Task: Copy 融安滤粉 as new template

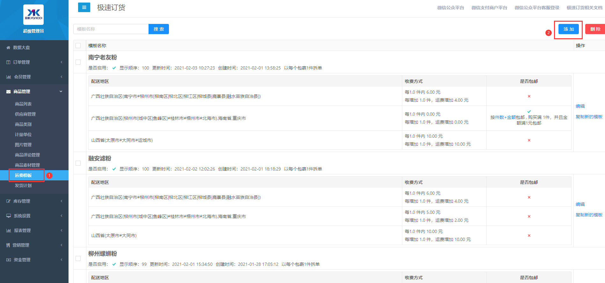Action: point(589,215)
